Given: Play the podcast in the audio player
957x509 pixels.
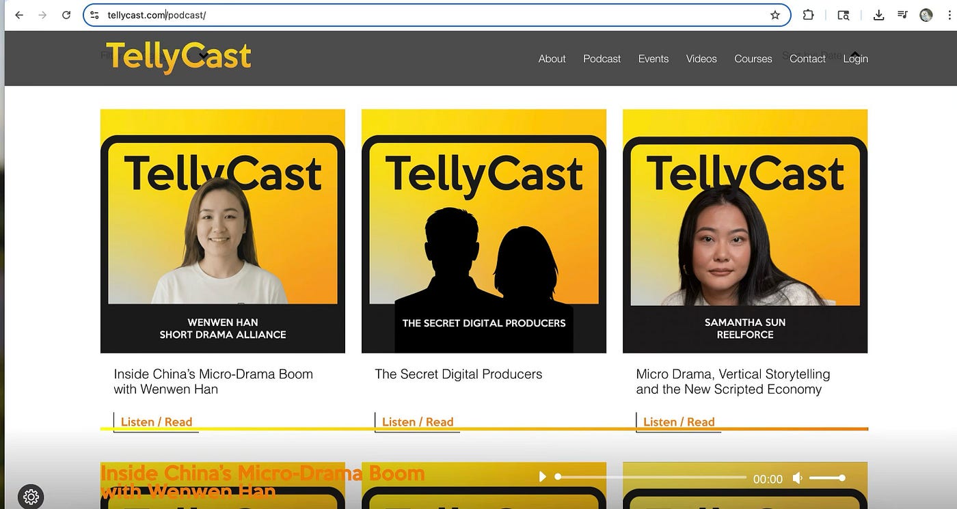Looking at the screenshot, I should pyautogui.click(x=543, y=477).
